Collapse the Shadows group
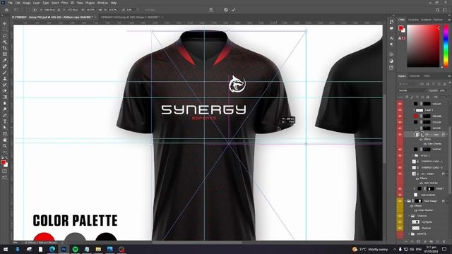The height and width of the screenshot is (254, 452). pos(409,216)
